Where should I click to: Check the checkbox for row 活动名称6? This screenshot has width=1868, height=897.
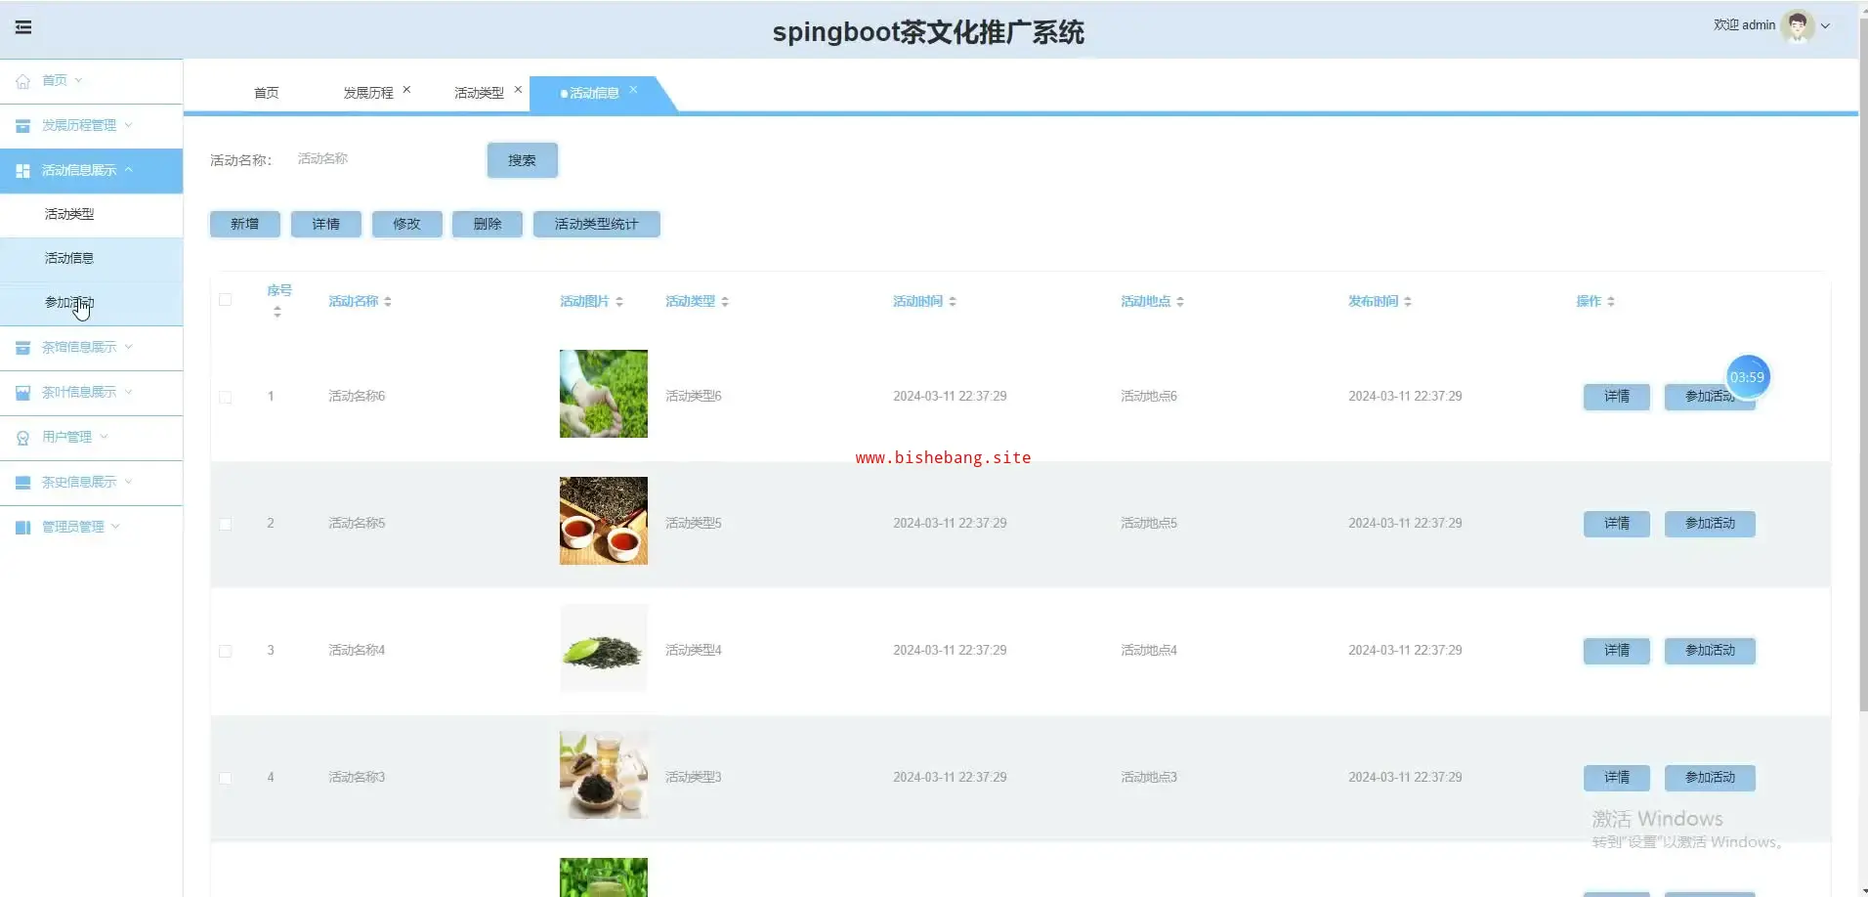(226, 398)
